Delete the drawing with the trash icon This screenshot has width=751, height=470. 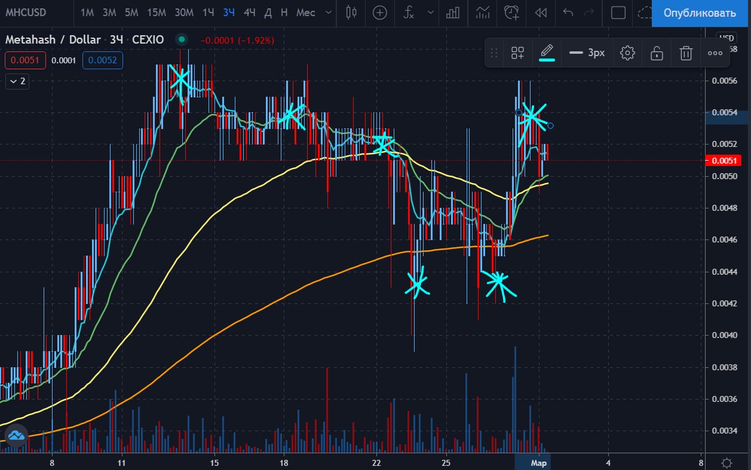click(x=686, y=53)
